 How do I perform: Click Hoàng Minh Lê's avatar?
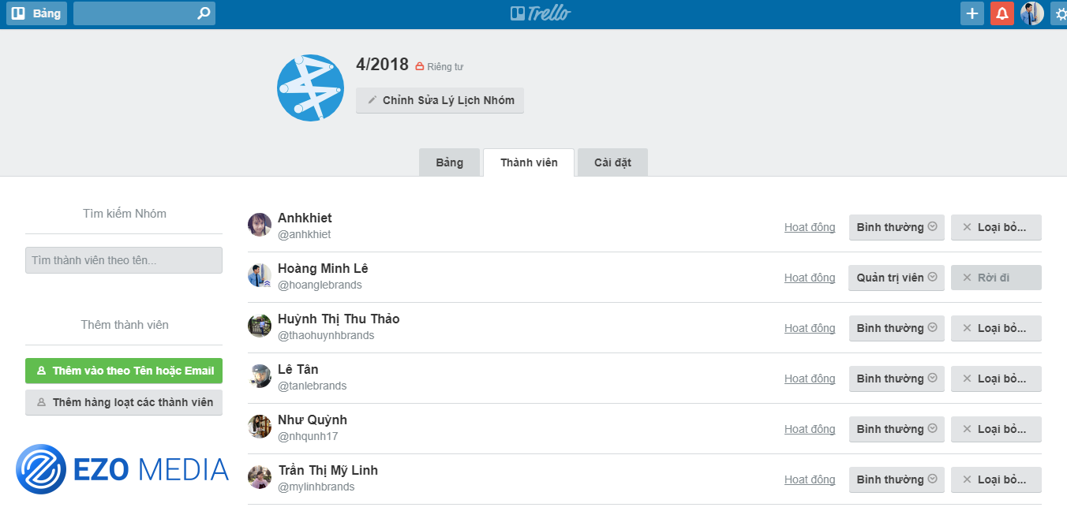pyautogui.click(x=260, y=275)
